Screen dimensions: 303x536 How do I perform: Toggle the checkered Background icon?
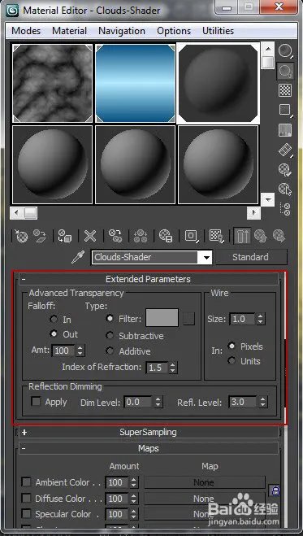click(285, 90)
